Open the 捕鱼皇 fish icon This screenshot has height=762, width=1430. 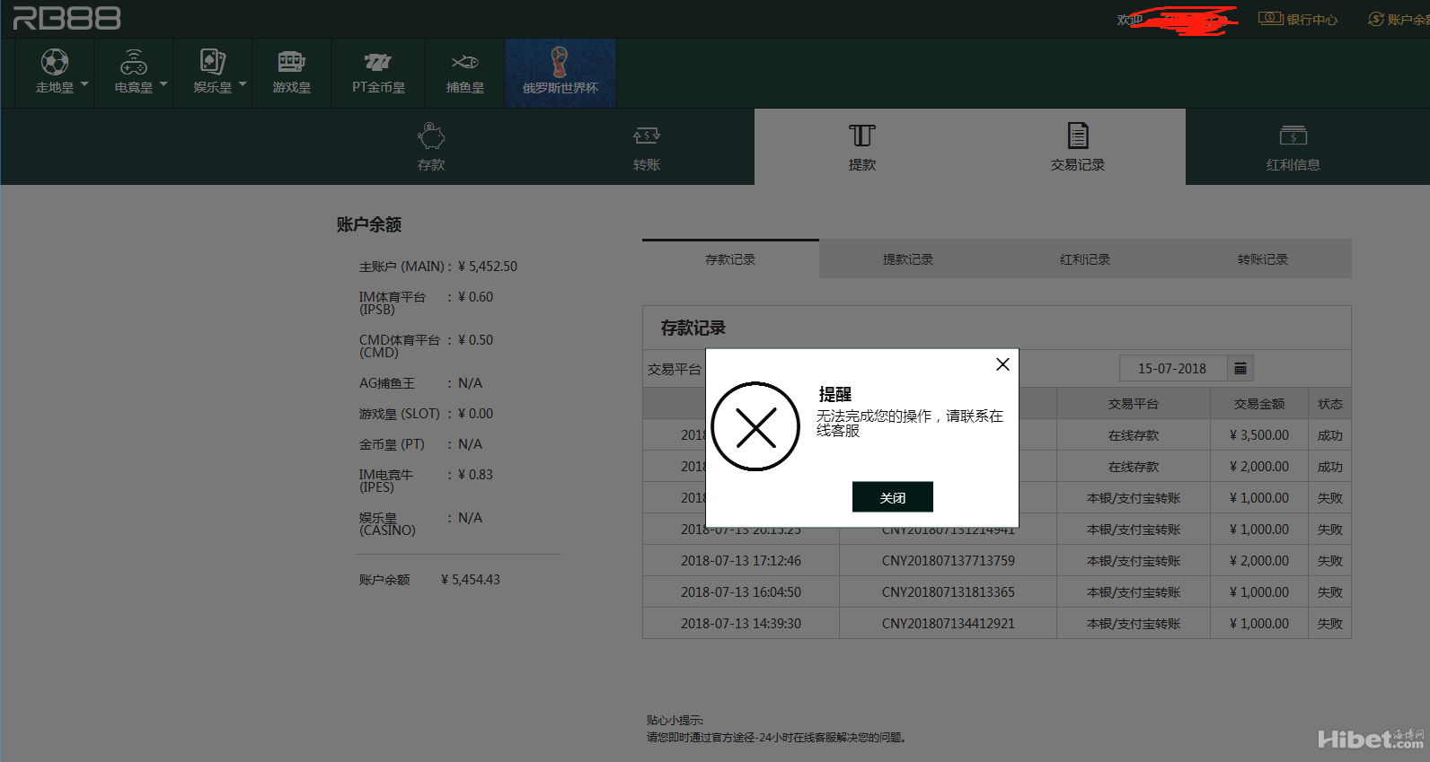pos(464,62)
